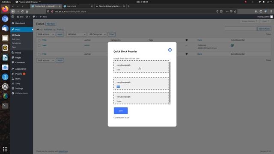
Task: Toggle checkbox for the 'test' post row
Action: [x=39, y=45]
